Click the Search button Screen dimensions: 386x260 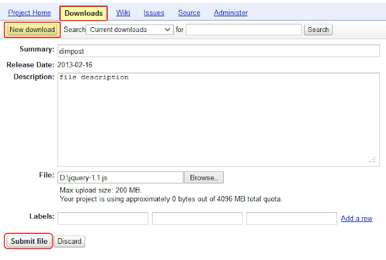pos(318,30)
